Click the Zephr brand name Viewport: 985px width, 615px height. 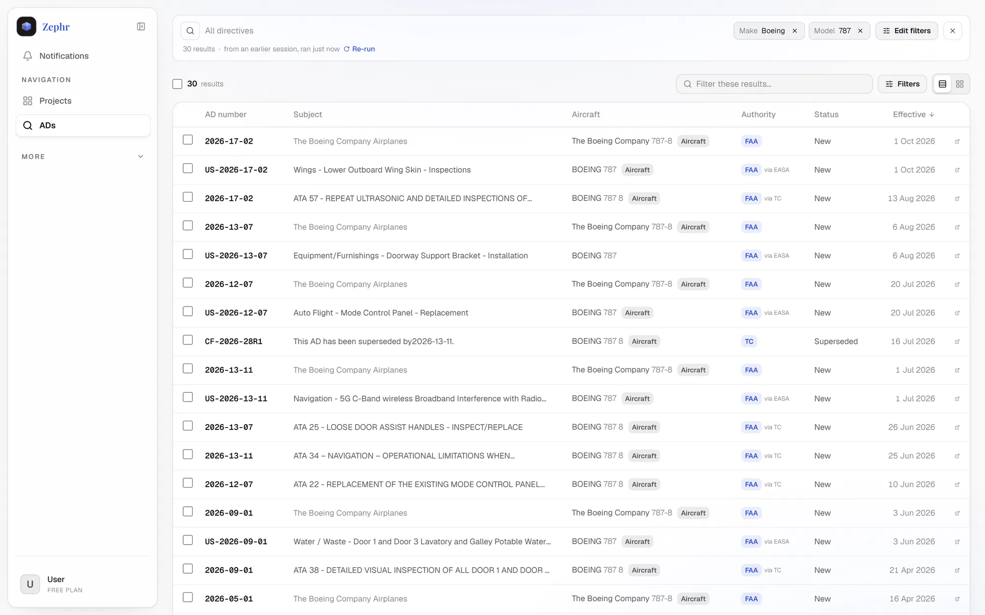[x=56, y=27]
